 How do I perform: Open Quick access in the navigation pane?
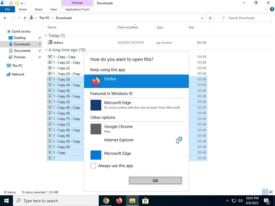coord(21,31)
